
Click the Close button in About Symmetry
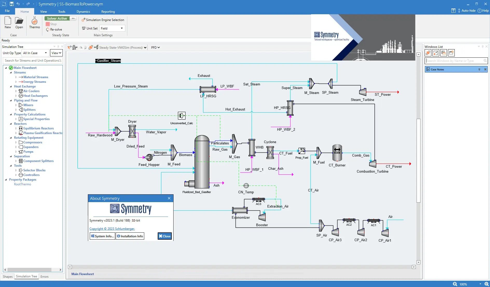click(x=165, y=236)
